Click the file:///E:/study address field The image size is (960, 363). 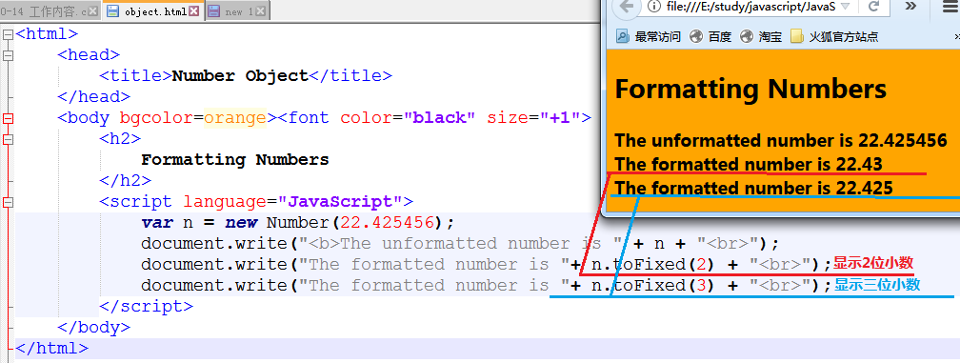pos(750,7)
